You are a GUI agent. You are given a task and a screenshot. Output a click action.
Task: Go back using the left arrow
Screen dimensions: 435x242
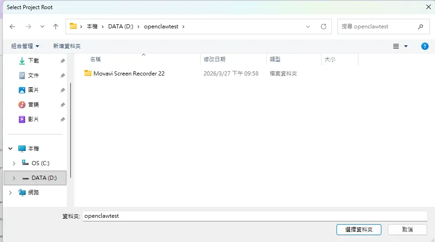pyautogui.click(x=12, y=27)
